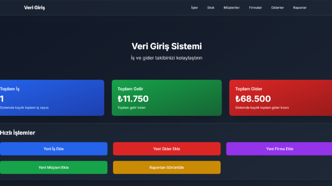Open the Veri Giriş home logo link

[34, 8]
